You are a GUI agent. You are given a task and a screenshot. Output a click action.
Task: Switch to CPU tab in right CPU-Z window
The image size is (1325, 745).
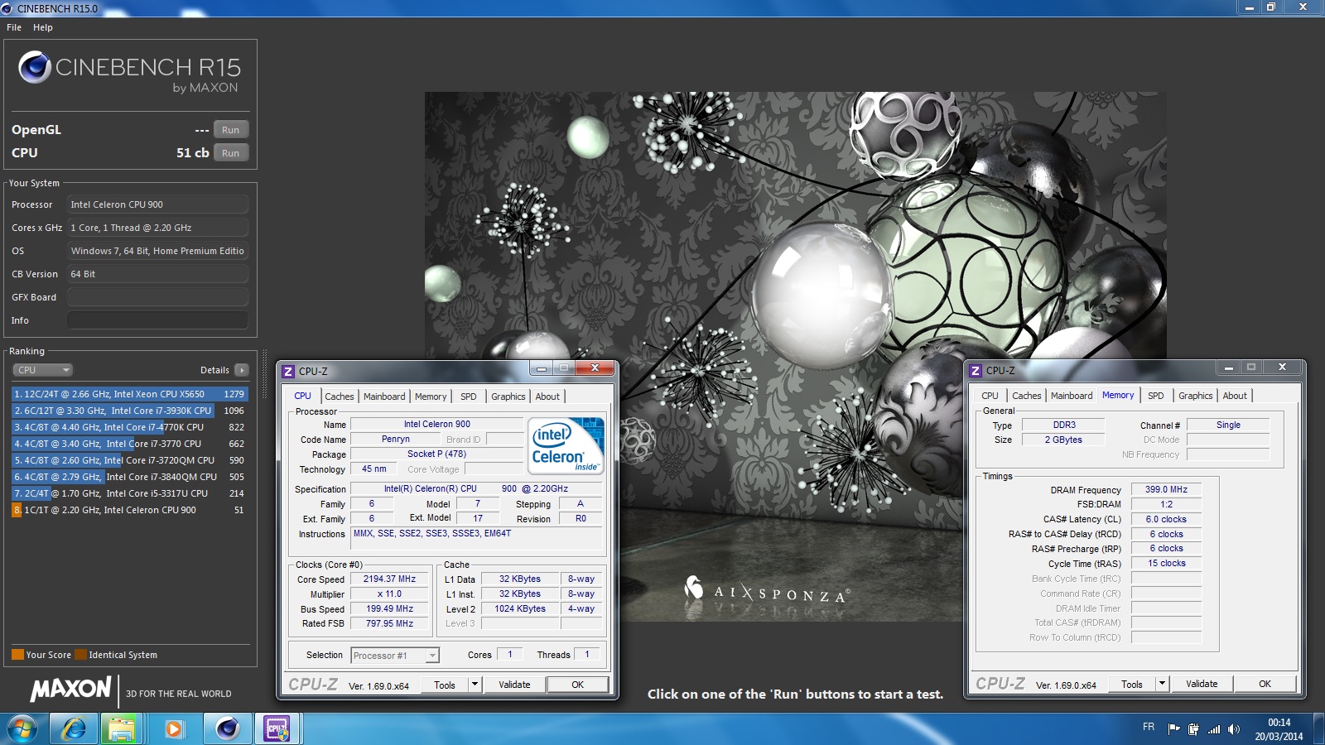tap(990, 396)
